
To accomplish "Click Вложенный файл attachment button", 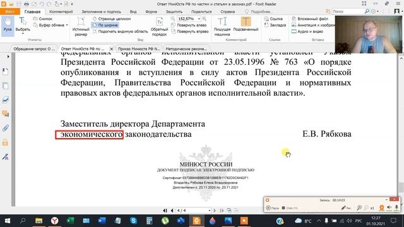I will coord(310,19).
